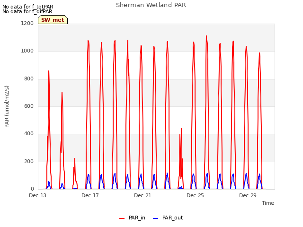The image size is (303, 227).
Task: Click the 'No data for f_totPAR' message
Action: click(x=27, y=7)
